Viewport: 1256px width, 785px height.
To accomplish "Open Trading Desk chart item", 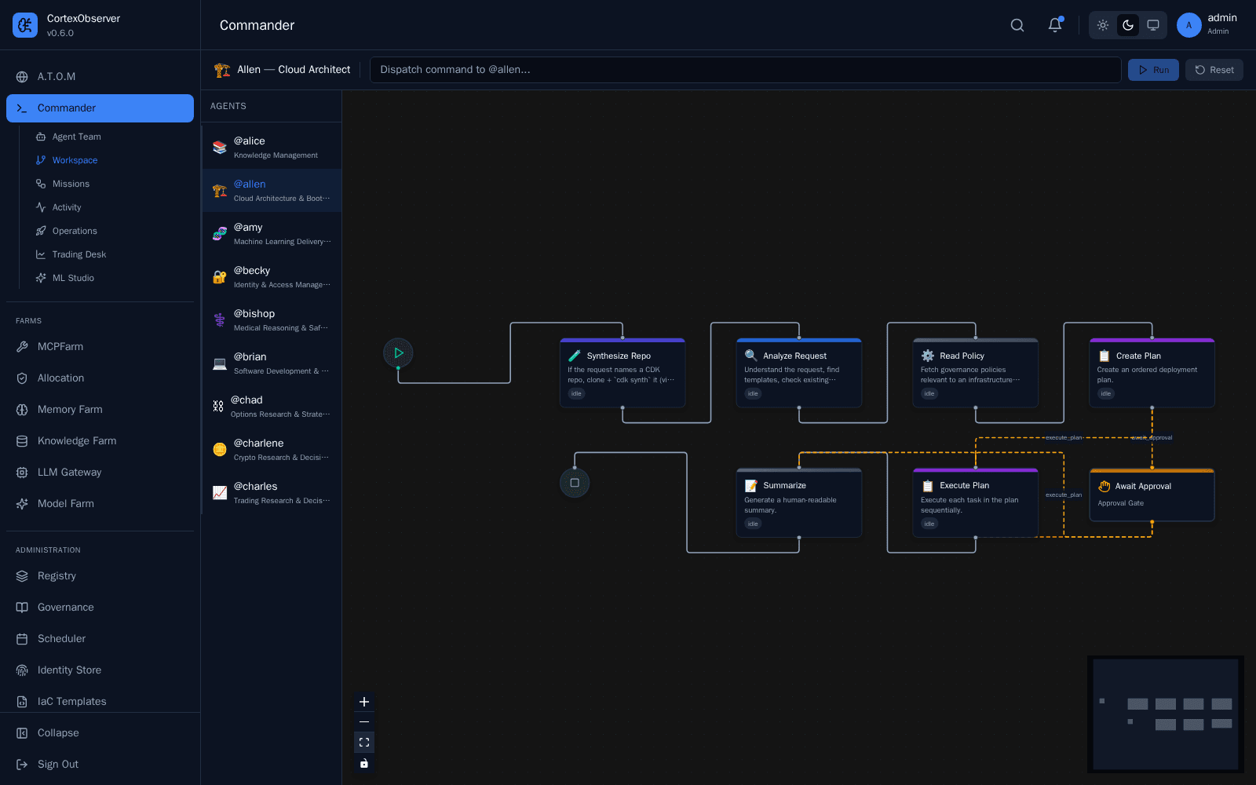I will [110, 254].
